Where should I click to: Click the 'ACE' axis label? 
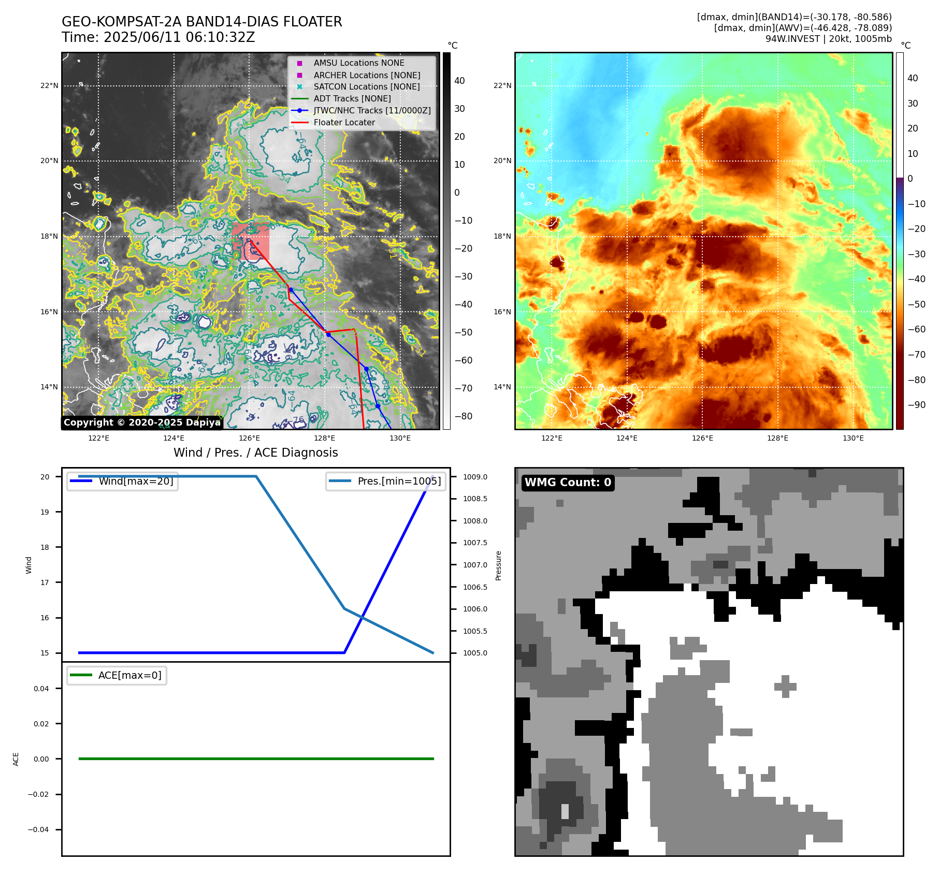point(16,759)
